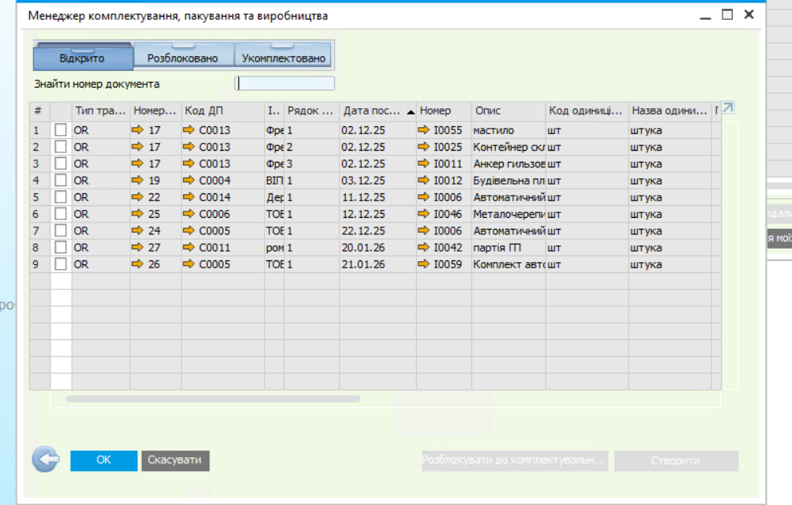Open link arrow for order number 25

coord(139,214)
